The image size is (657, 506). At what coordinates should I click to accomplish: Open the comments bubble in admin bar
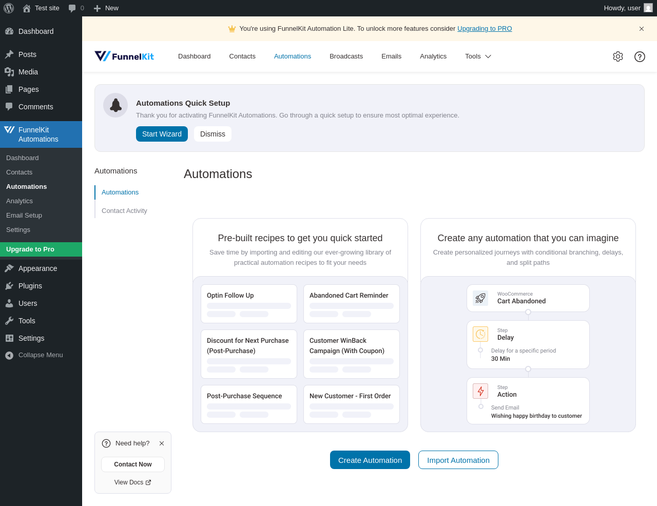point(72,8)
